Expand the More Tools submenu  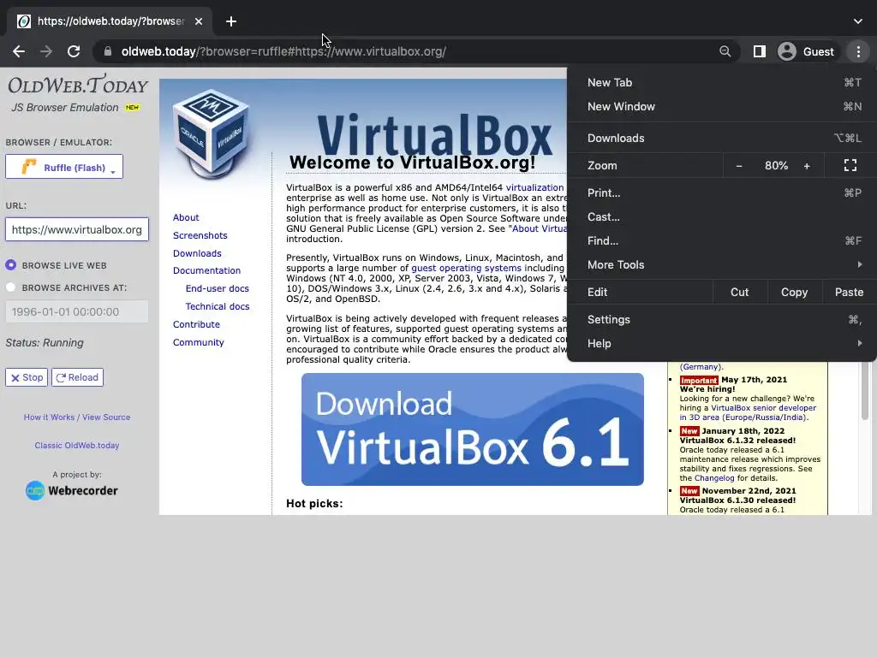721,265
